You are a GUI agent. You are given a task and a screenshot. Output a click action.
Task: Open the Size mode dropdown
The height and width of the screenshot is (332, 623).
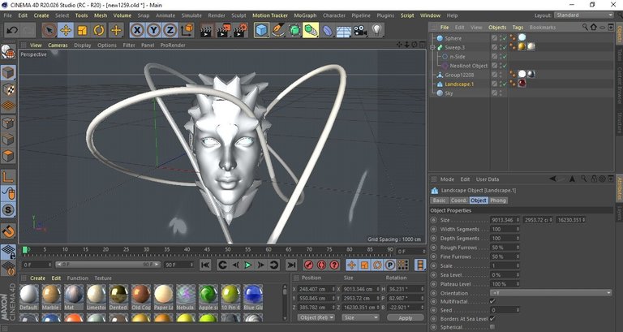pos(360,317)
